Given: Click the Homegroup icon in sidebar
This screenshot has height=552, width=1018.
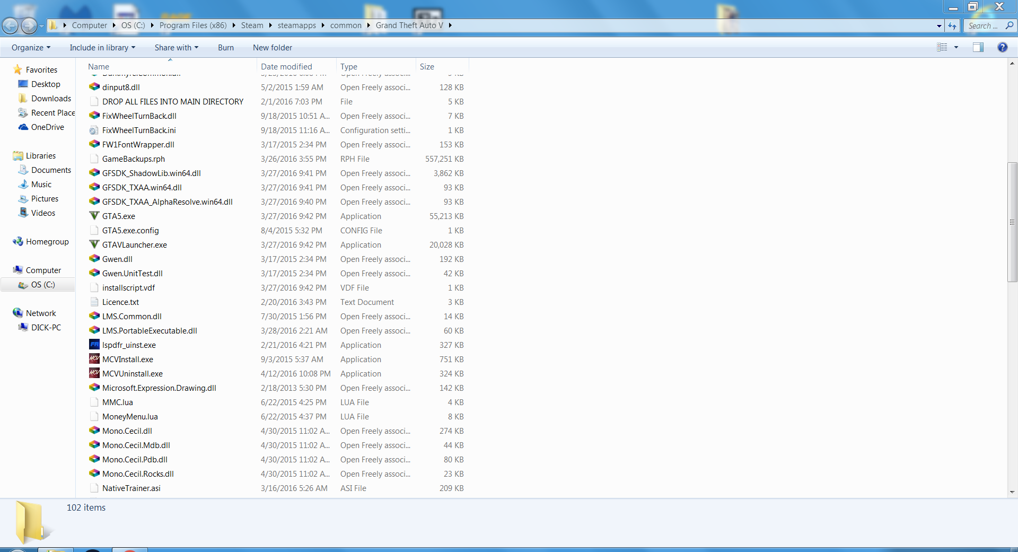Looking at the screenshot, I should (x=18, y=241).
